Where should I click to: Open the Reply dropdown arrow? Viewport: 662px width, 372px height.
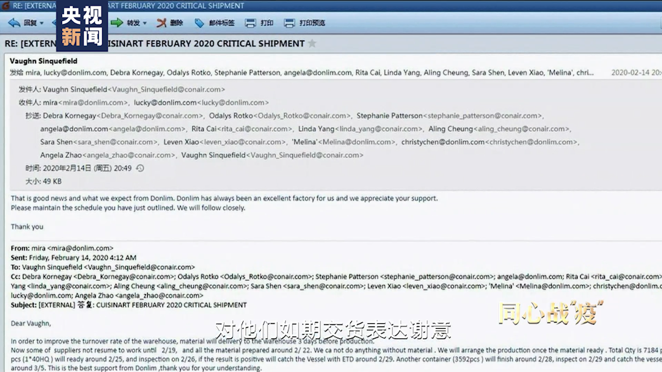click(41, 23)
